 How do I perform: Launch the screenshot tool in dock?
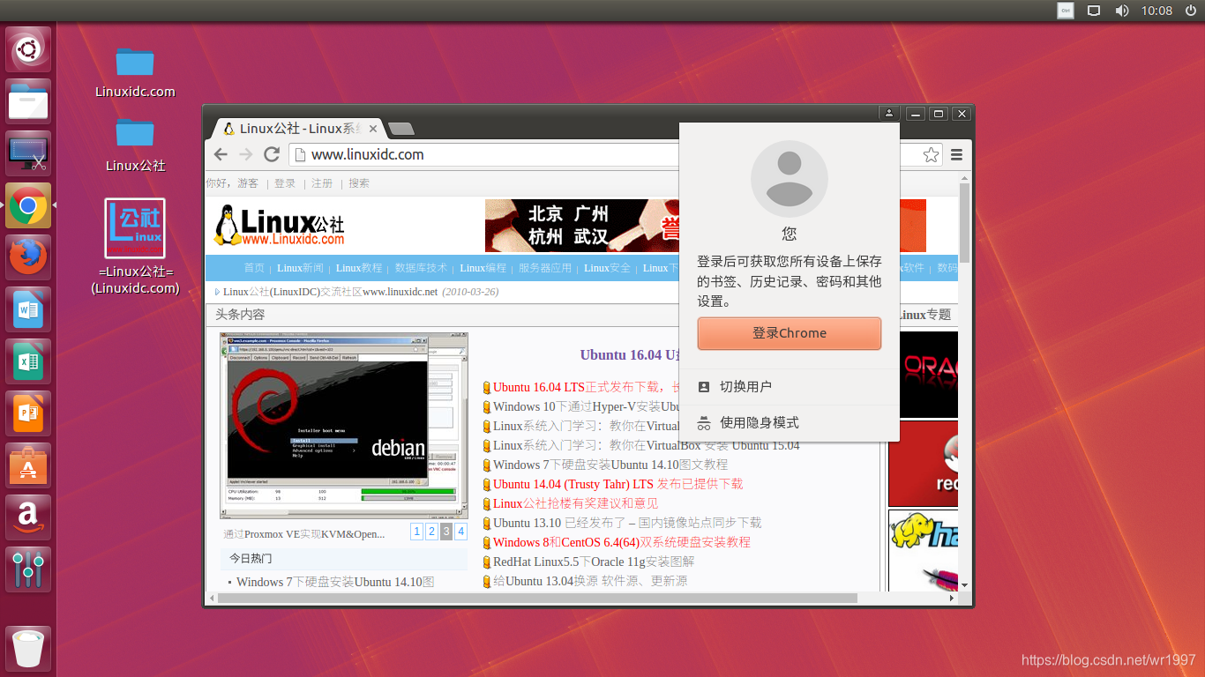[x=28, y=153]
